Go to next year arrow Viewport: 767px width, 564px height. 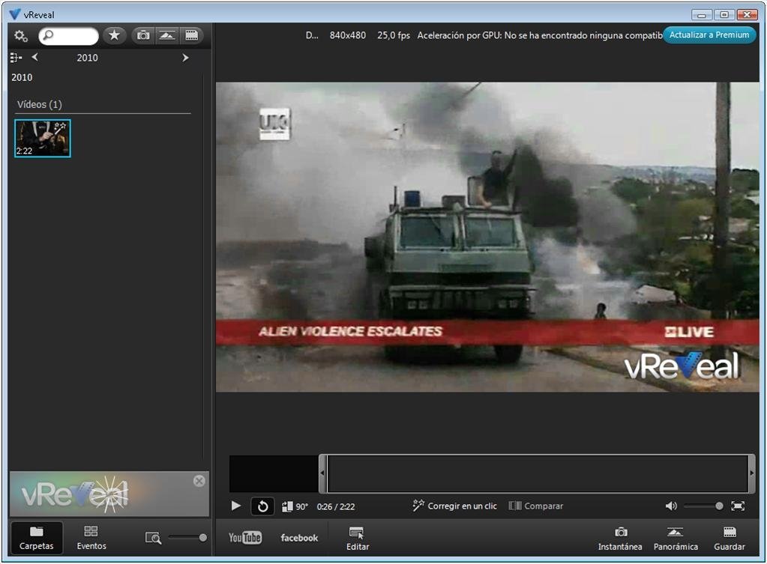pos(185,58)
